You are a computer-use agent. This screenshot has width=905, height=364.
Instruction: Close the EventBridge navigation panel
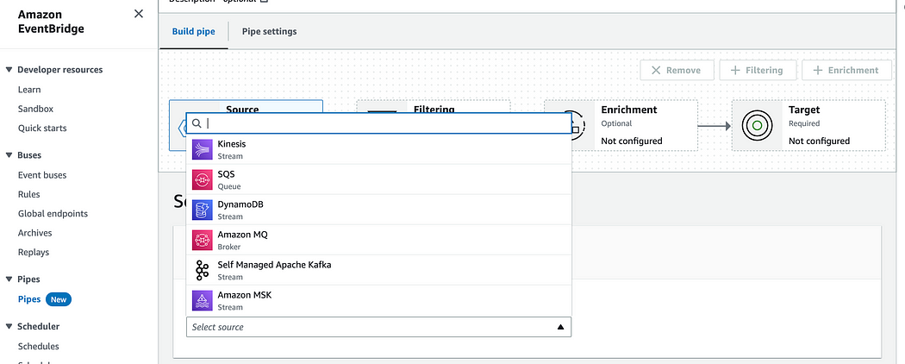[139, 14]
